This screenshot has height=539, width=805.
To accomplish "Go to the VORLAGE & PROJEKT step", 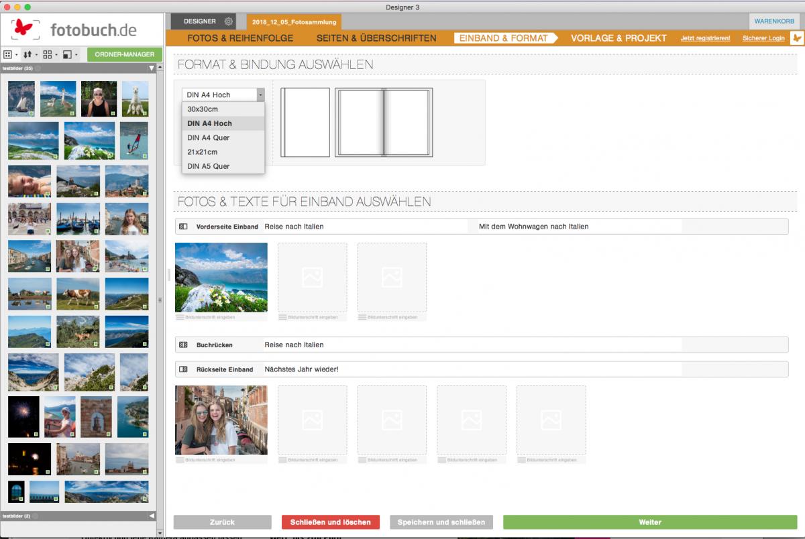I will point(619,38).
